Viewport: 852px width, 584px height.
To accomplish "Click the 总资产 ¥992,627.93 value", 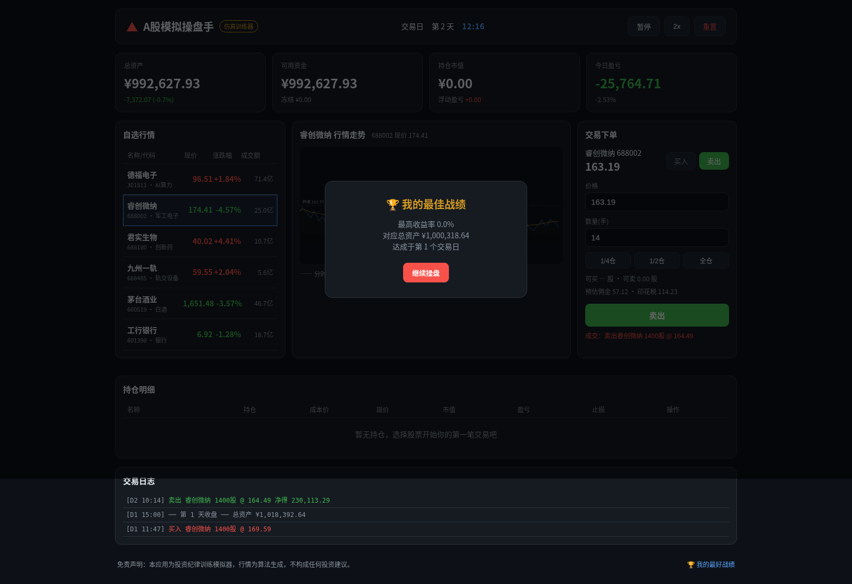I will coord(162,84).
